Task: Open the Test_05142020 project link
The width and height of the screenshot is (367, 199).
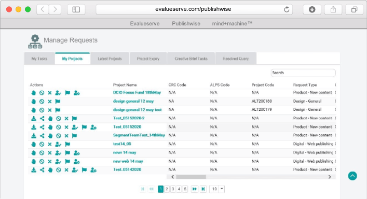Action: click(x=127, y=169)
